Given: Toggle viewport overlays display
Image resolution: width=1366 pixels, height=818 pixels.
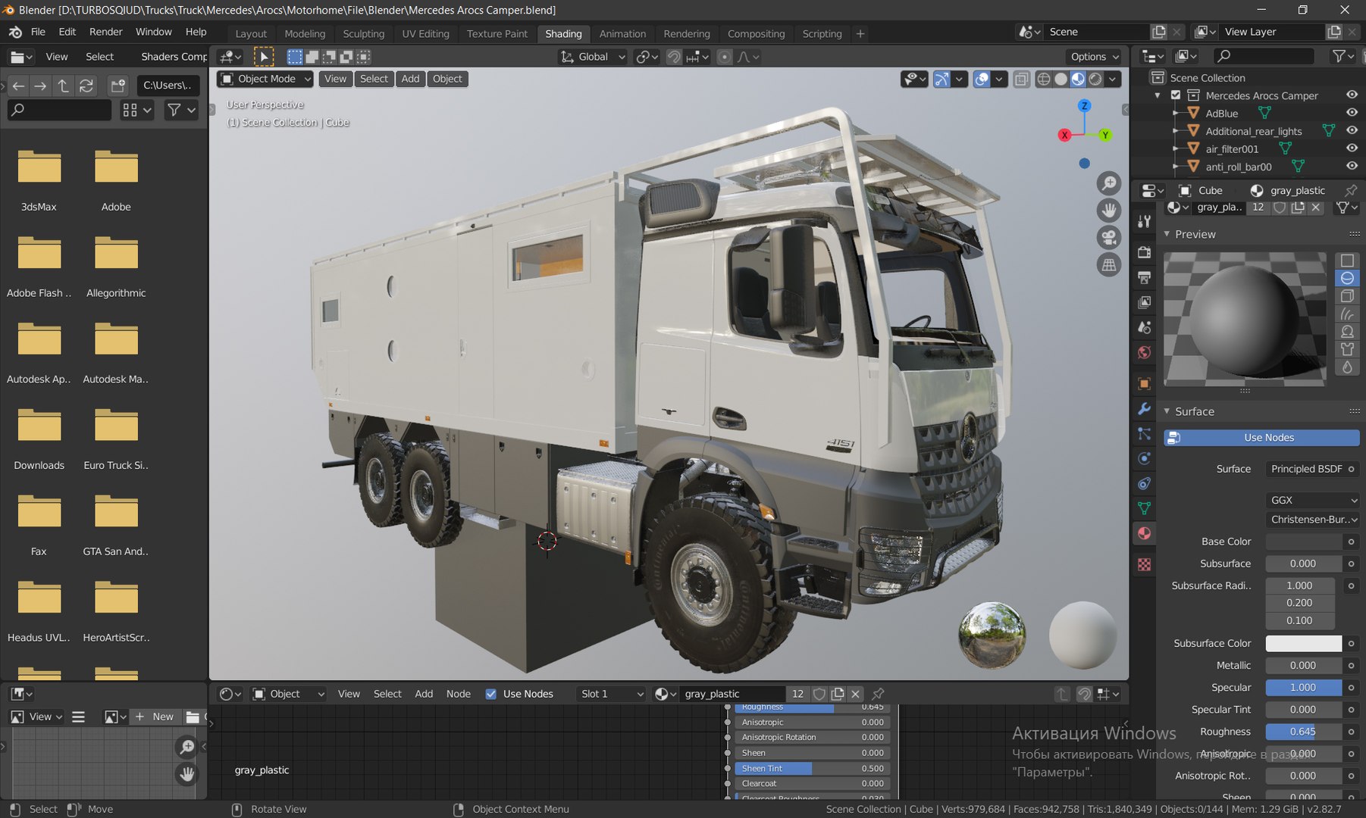Looking at the screenshot, I should (982, 79).
